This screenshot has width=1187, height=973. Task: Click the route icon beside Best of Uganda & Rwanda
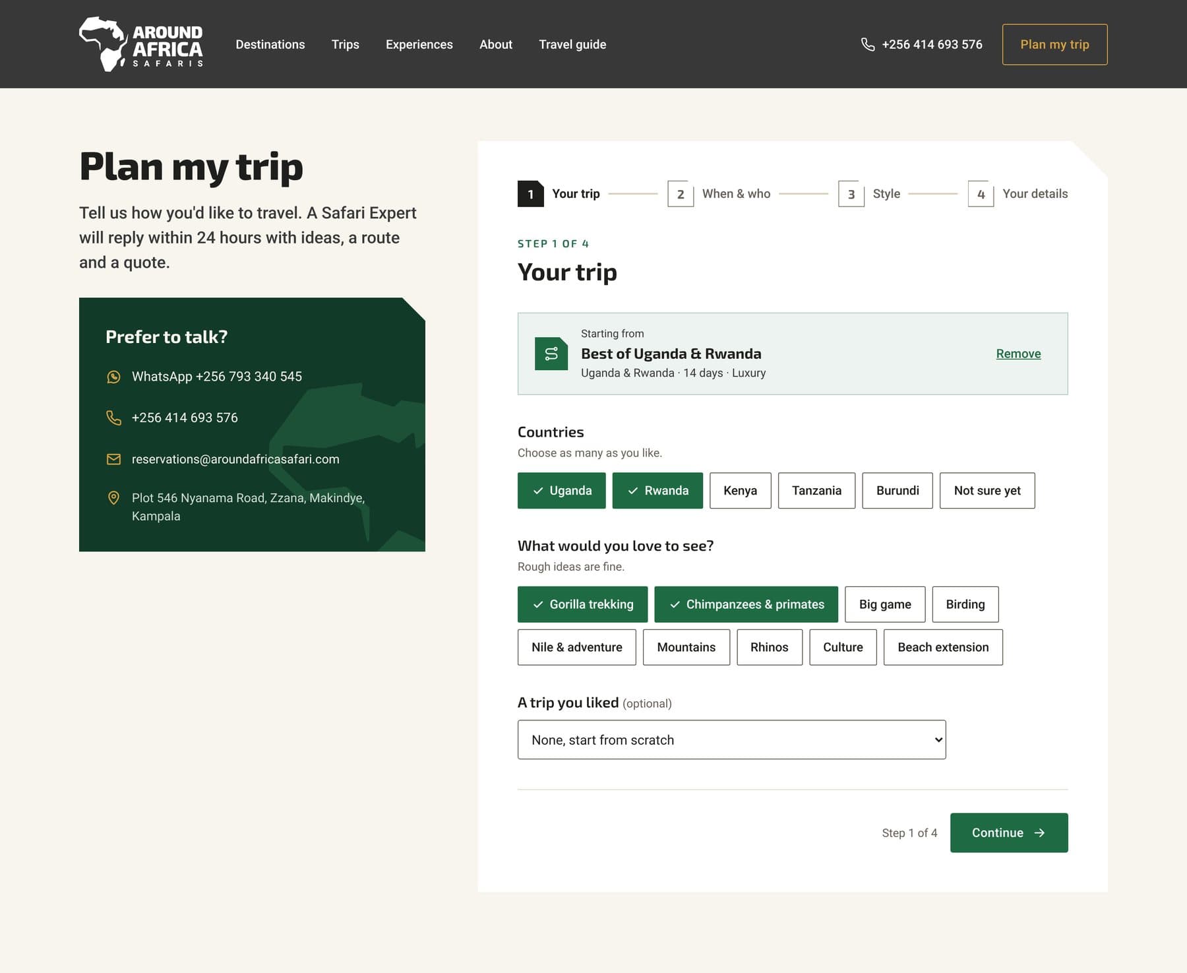point(551,354)
